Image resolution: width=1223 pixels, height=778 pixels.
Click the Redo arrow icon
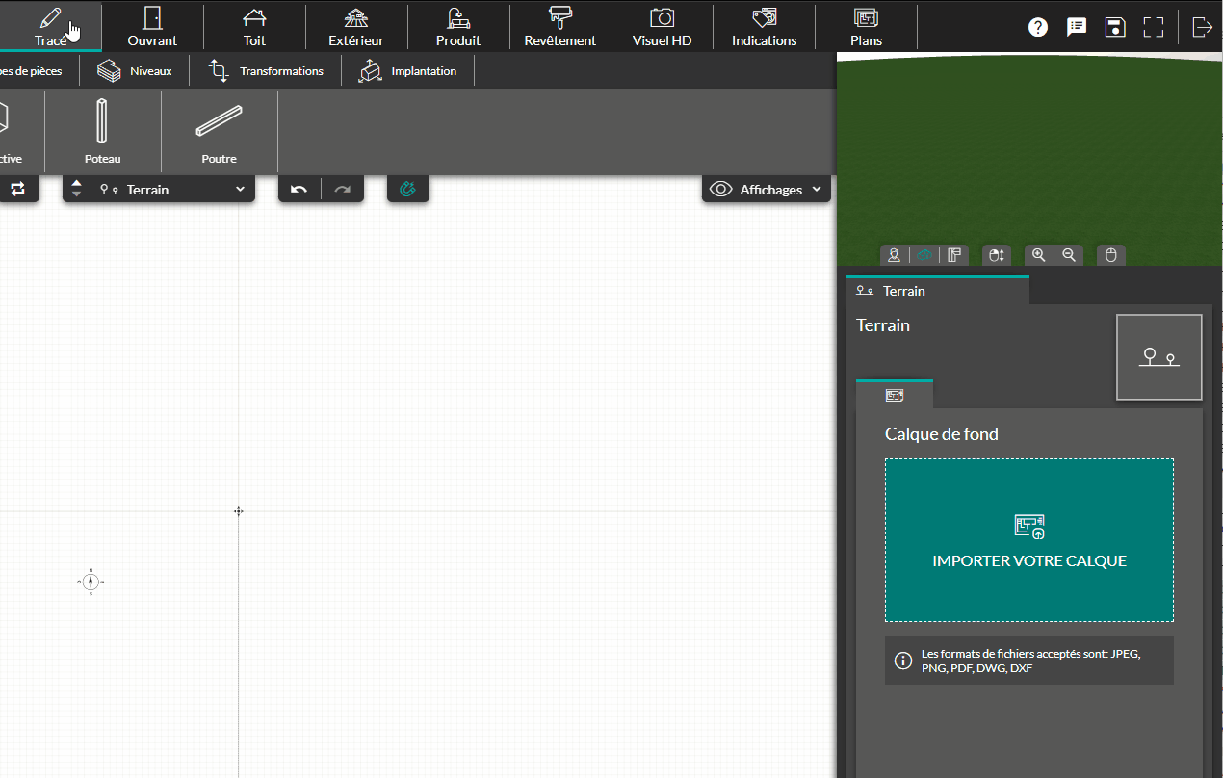[343, 189]
